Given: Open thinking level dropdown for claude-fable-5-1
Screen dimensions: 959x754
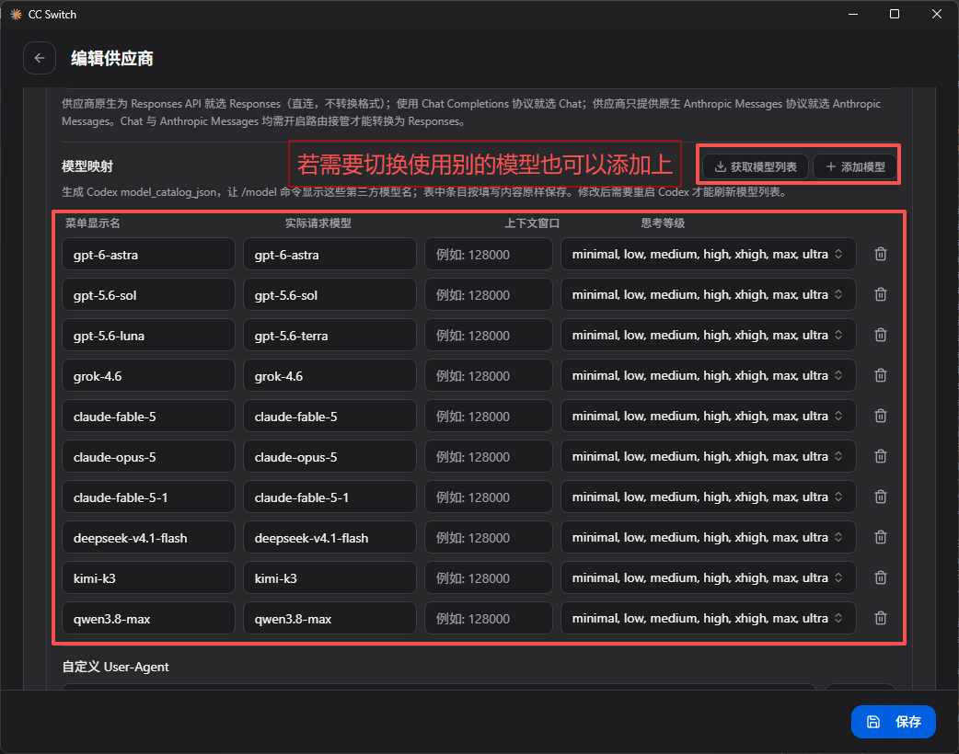Looking at the screenshot, I should pos(709,497).
